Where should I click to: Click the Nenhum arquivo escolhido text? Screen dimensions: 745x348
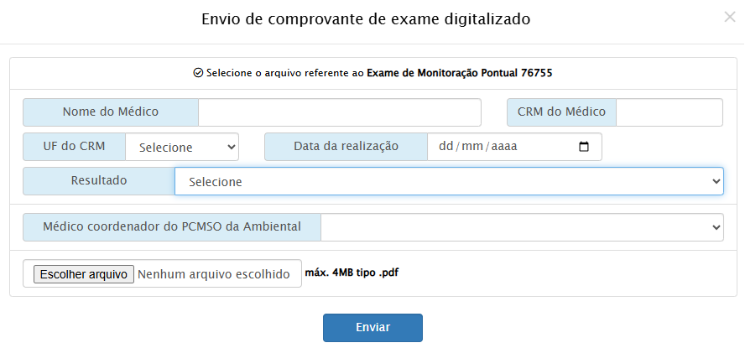tap(213, 274)
